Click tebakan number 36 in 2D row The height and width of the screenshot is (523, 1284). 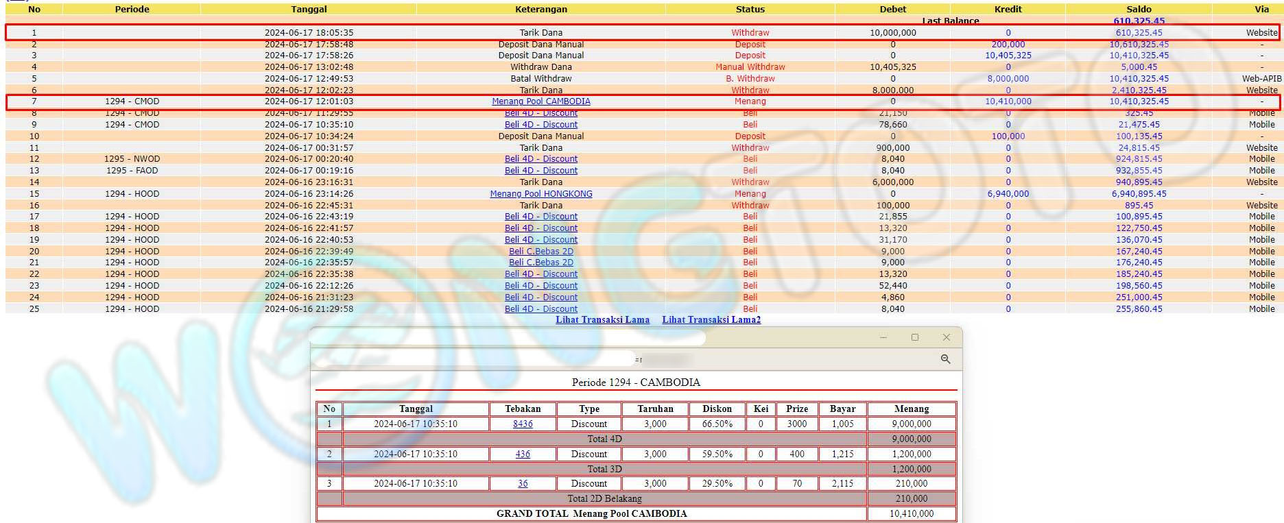(x=523, y=484)
